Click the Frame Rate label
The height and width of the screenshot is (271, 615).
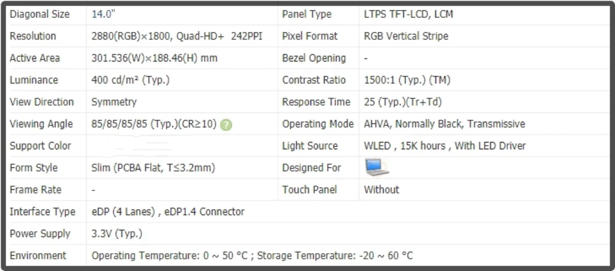tap(36, 190)
